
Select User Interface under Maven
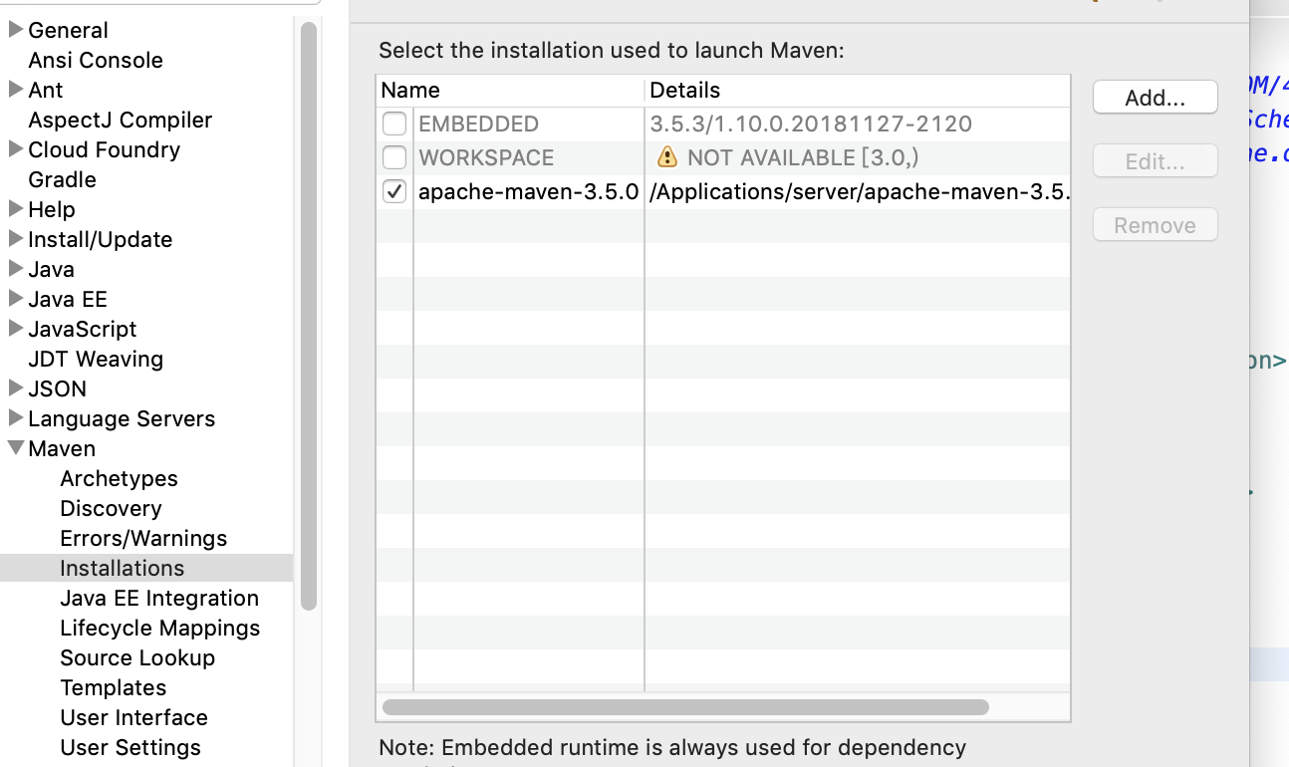pyautogui.click(x=134, y=717)
